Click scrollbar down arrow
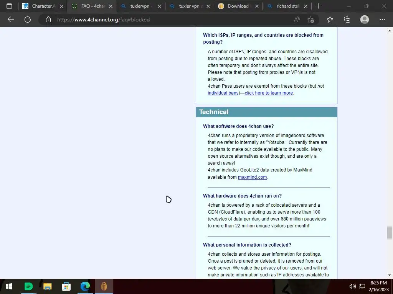This screenshot has height=294, width=393. (390, 275)
